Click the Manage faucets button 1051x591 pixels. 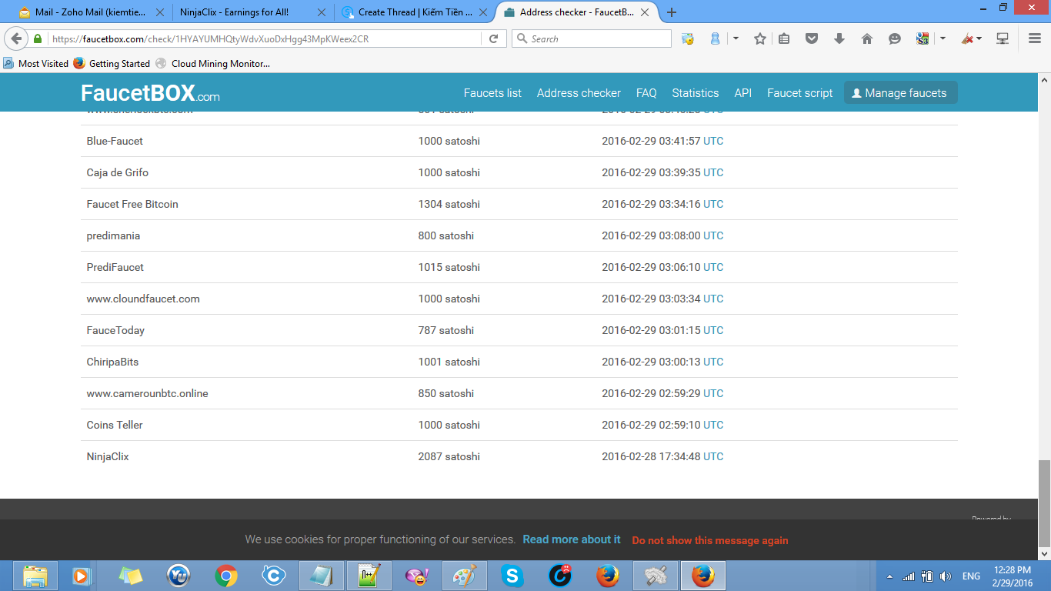pyautogui.click(x=901, y=92)
